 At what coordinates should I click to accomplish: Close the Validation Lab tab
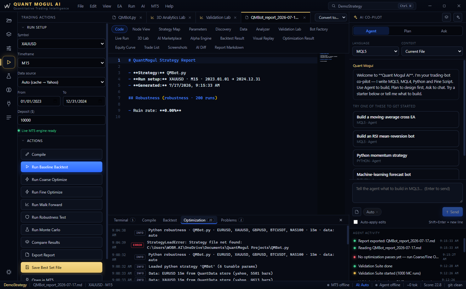(235, 18)
